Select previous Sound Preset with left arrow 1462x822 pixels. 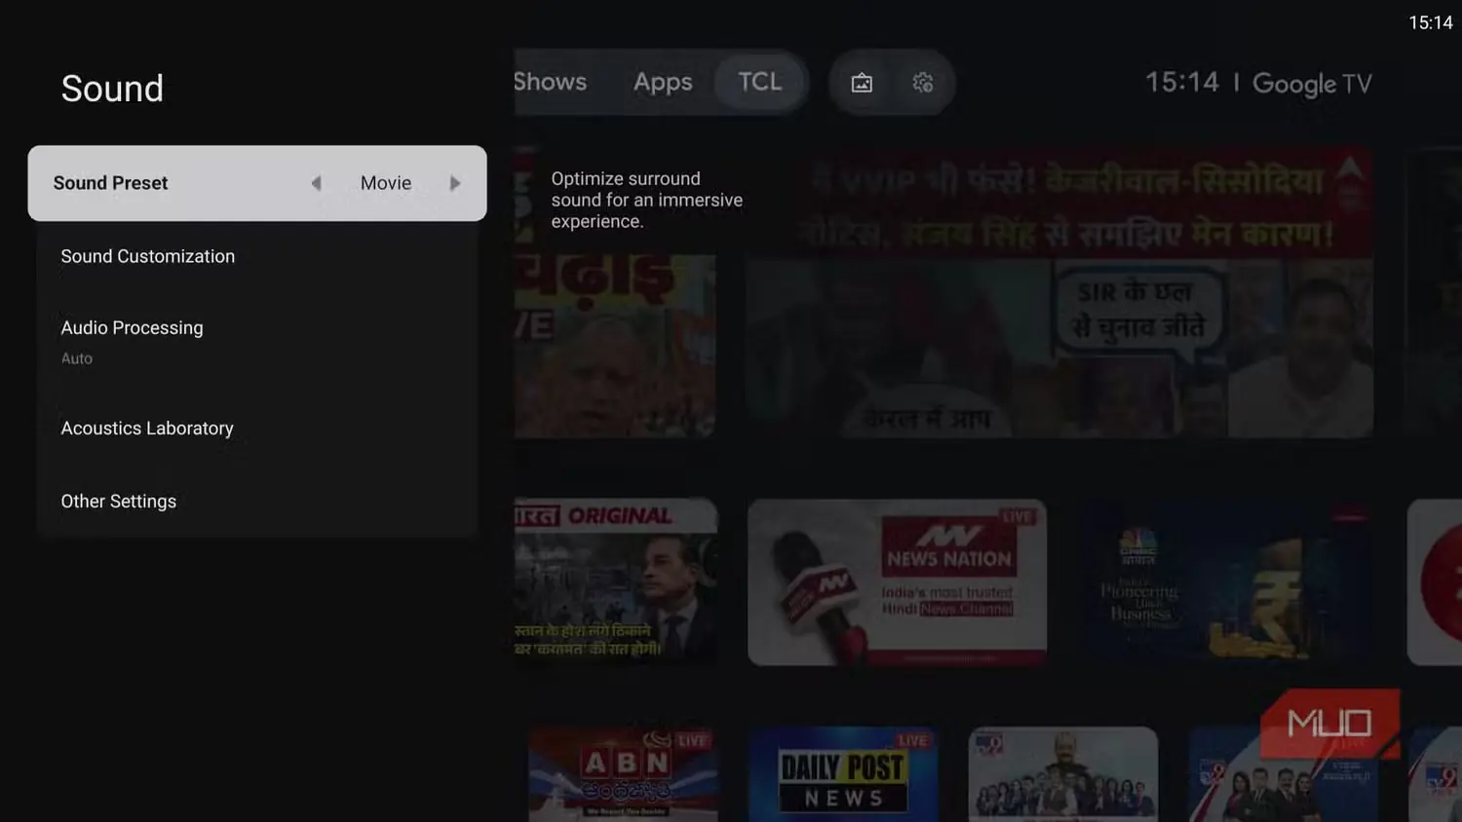point(316,183)
